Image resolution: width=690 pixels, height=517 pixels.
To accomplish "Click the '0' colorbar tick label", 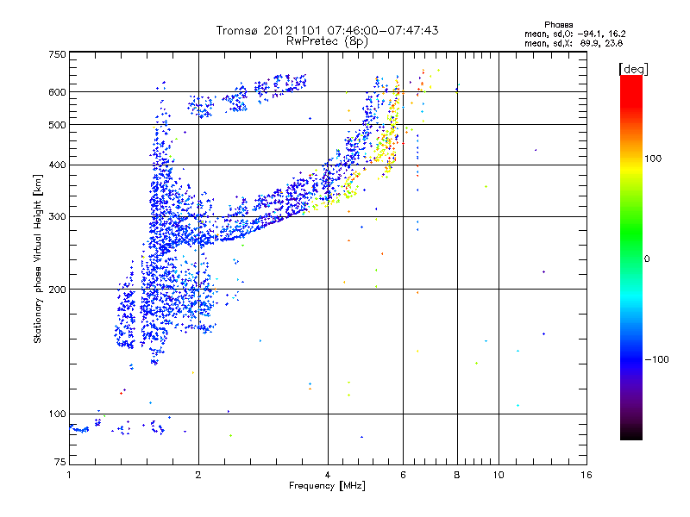I will coord(647,259).
